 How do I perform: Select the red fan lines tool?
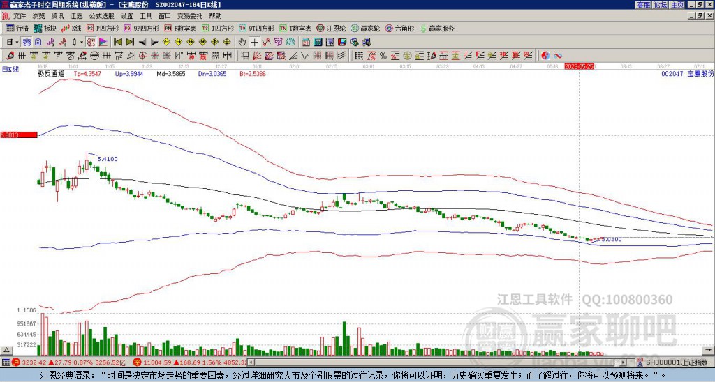pyautogui.click(x=257, y=56)
